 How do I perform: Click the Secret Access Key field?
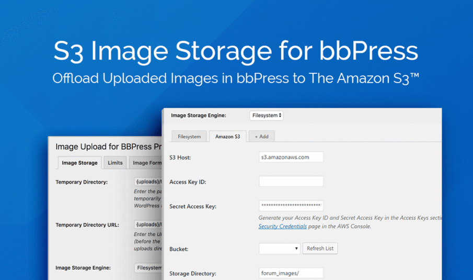291,206
